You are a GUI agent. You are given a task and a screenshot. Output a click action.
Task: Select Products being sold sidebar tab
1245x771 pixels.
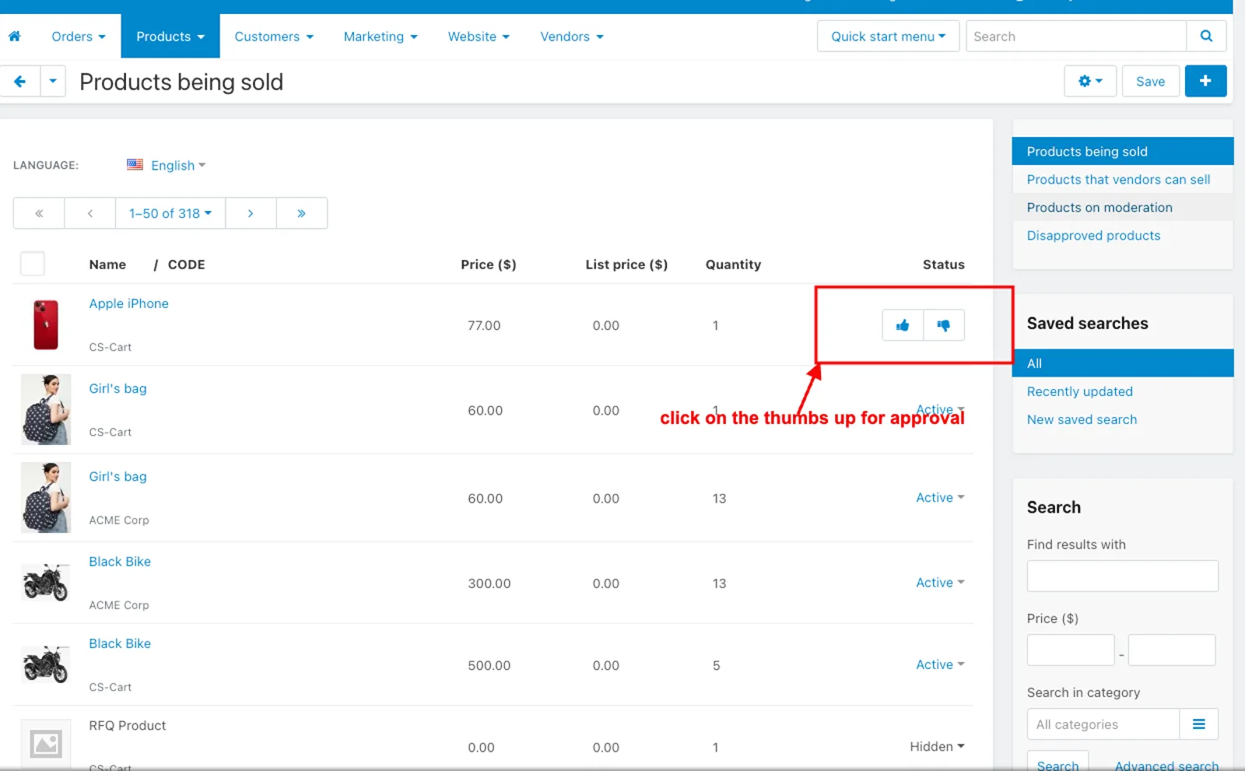(x=1123, y=151)
